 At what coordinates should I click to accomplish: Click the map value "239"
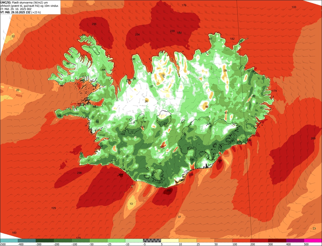[172, 31]
